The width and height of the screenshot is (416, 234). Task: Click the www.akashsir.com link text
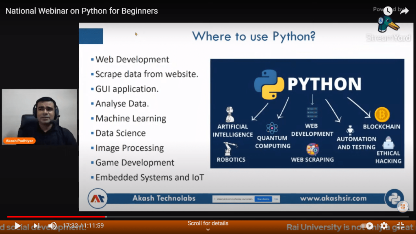(333, 198)
